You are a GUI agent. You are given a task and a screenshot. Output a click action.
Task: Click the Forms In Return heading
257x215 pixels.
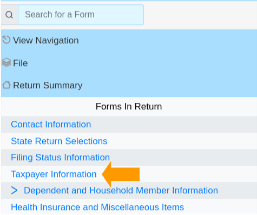[x=129, y=106]
